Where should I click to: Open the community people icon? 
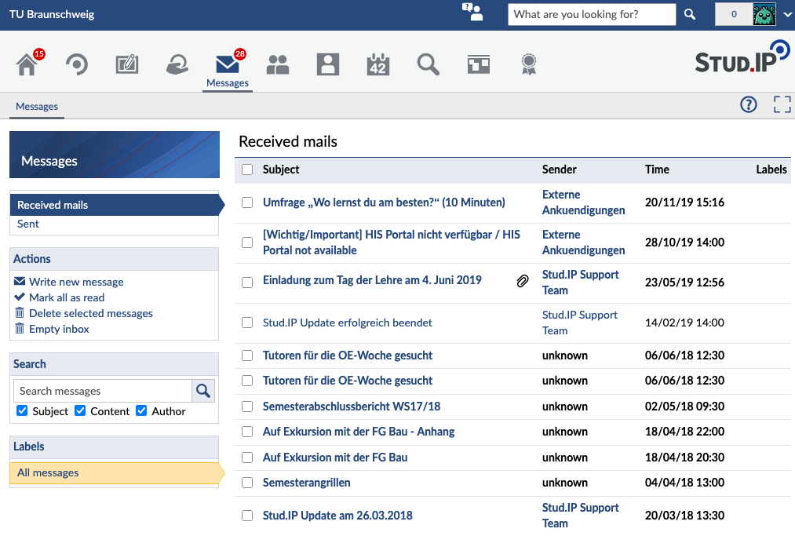[x=277, y=64]
